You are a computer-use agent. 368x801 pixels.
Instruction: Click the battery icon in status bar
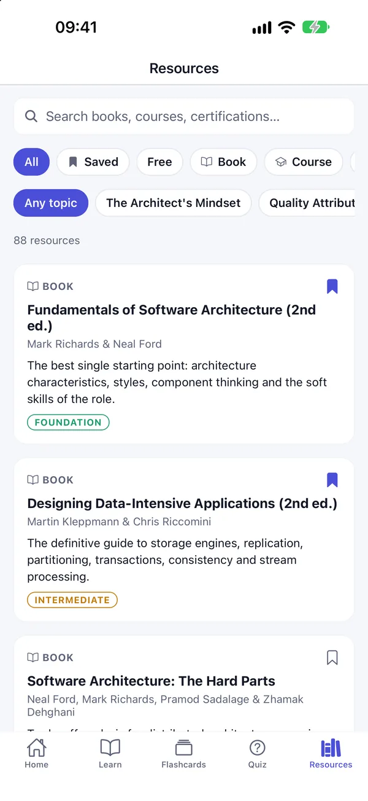(x=316, y=27)
